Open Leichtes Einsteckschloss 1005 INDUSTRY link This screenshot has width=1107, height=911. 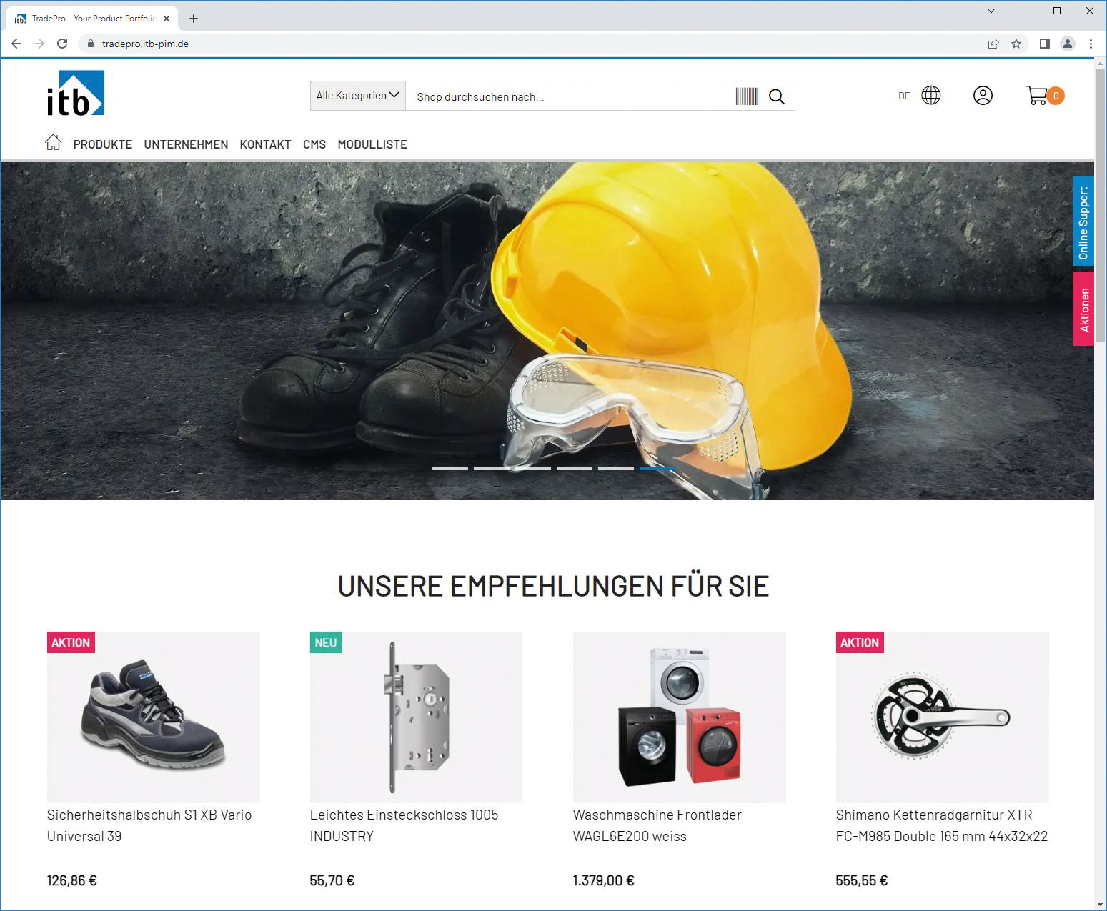pyautogui.click(x=404, y=825)
